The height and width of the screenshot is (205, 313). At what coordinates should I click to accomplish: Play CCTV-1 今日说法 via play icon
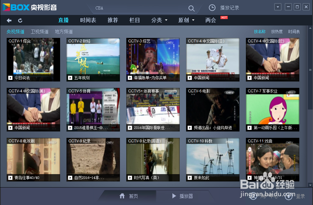[10, 78]
